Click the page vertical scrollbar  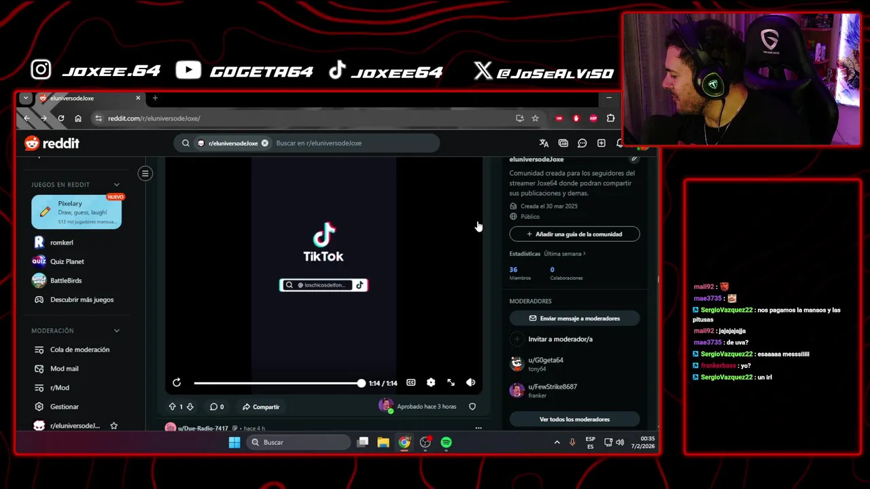click(x=658, y=278)
